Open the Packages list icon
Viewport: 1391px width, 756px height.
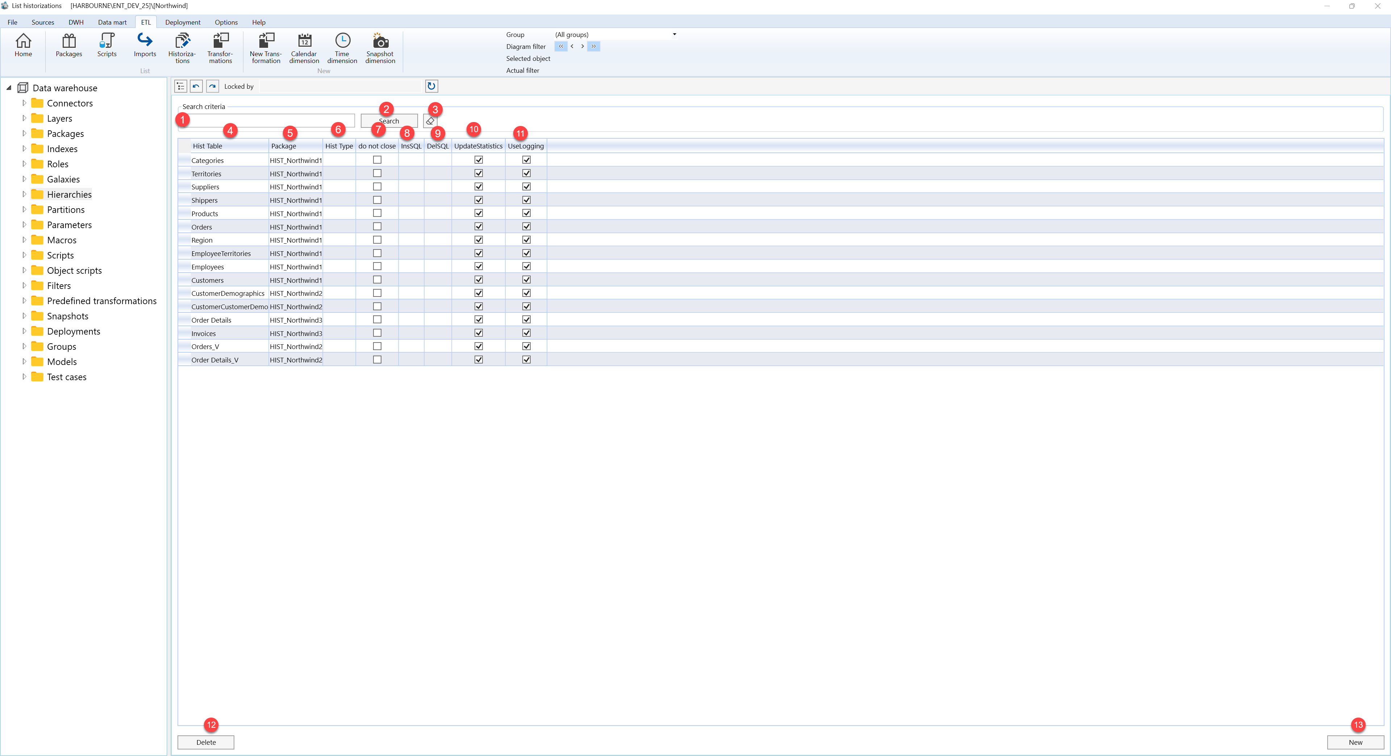69,45
